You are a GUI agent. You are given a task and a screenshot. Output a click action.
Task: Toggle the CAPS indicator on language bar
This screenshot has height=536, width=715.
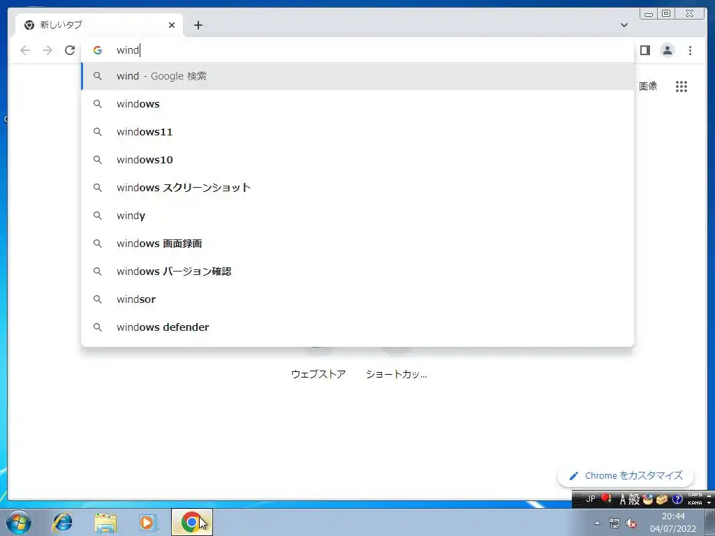695,495
